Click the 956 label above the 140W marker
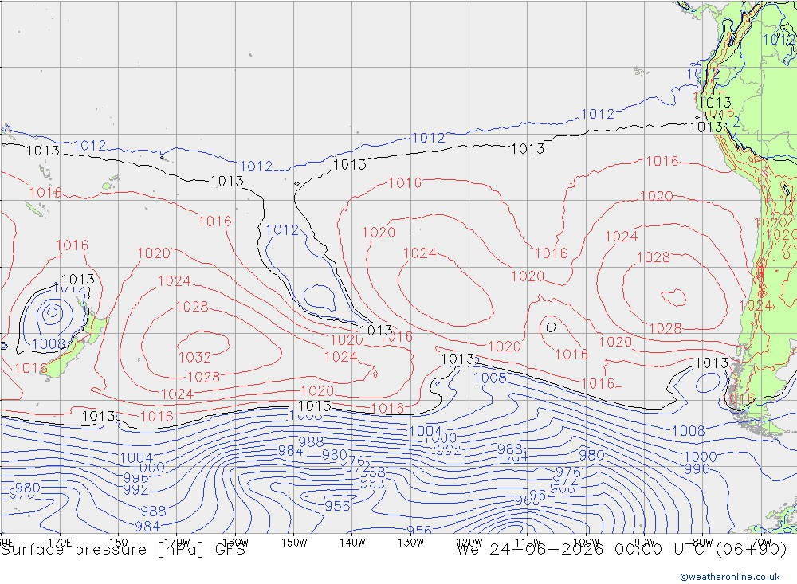 [337, 506]
